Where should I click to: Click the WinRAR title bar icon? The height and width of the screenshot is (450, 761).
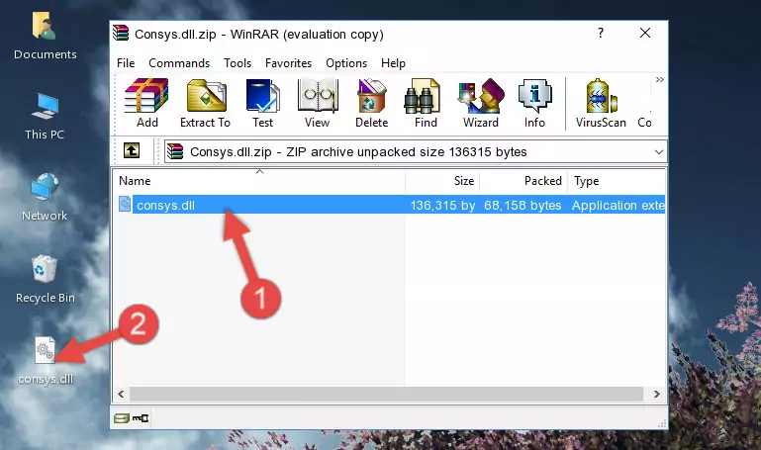point(121,33)
